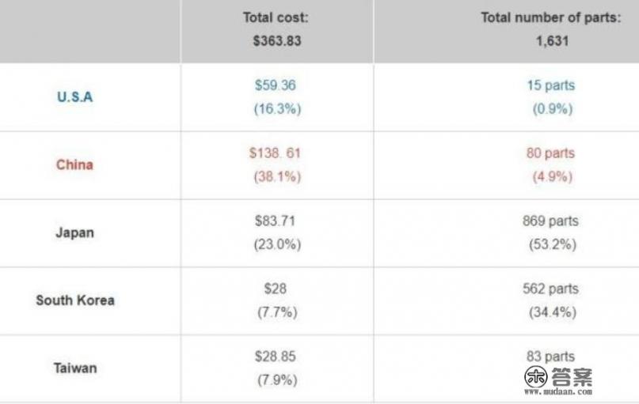The width and height of the screenshot is (639, 404).
Task: Click the $59.36 cost cell
Action: click(276, 96)
